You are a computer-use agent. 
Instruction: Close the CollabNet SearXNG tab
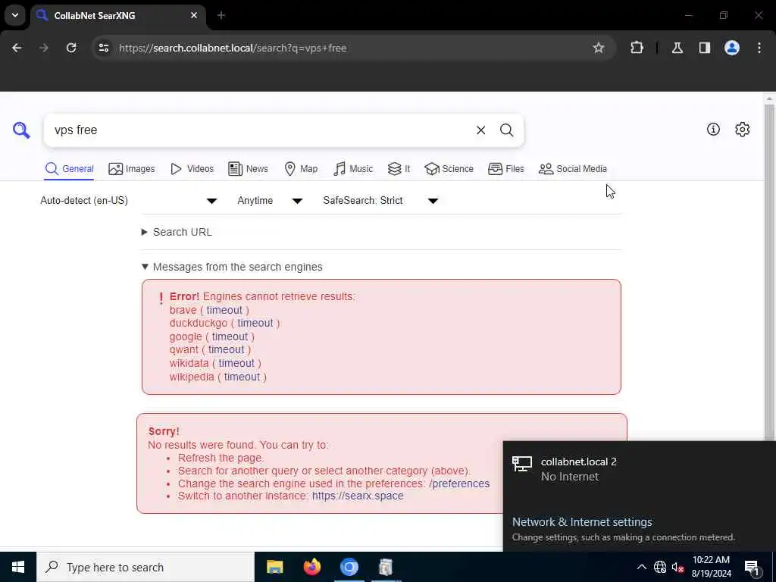194,15
